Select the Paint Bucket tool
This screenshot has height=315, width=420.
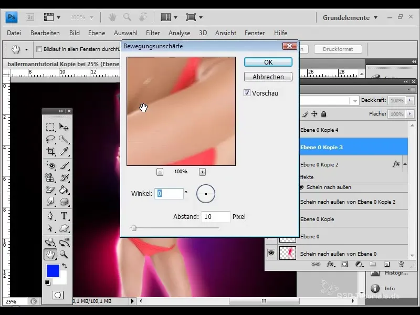click(x=64, y=190)
